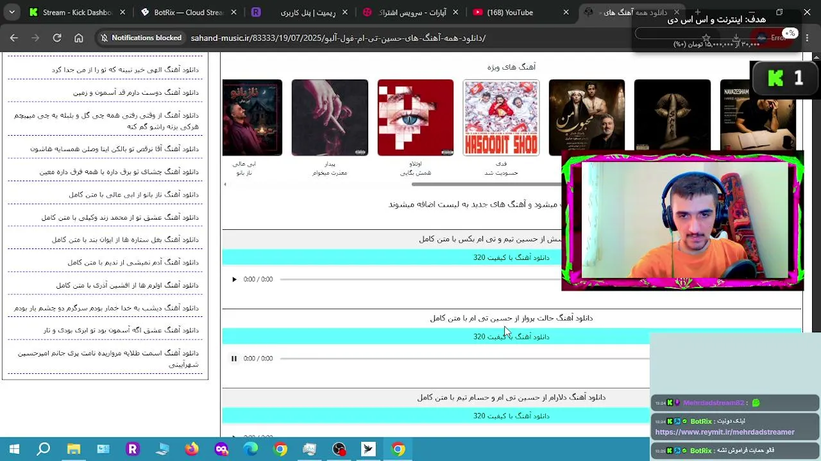Open the browser home page

pyautogui.click(x=79, y=38)
